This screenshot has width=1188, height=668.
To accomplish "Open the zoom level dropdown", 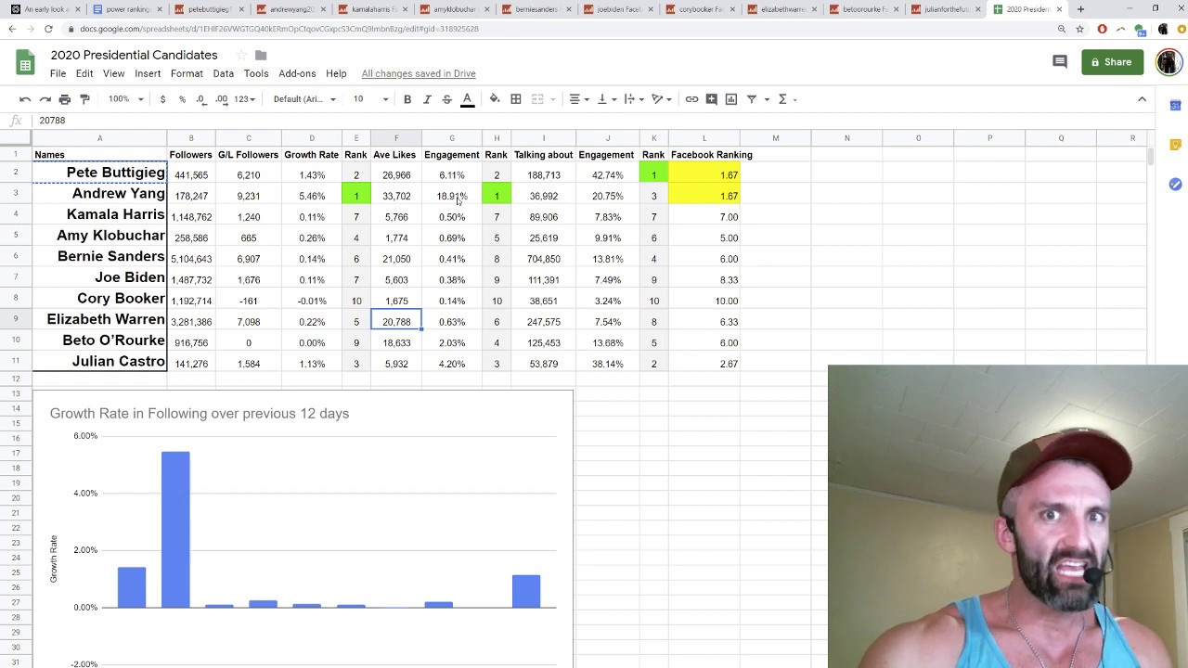I will [x=125, y=99].
